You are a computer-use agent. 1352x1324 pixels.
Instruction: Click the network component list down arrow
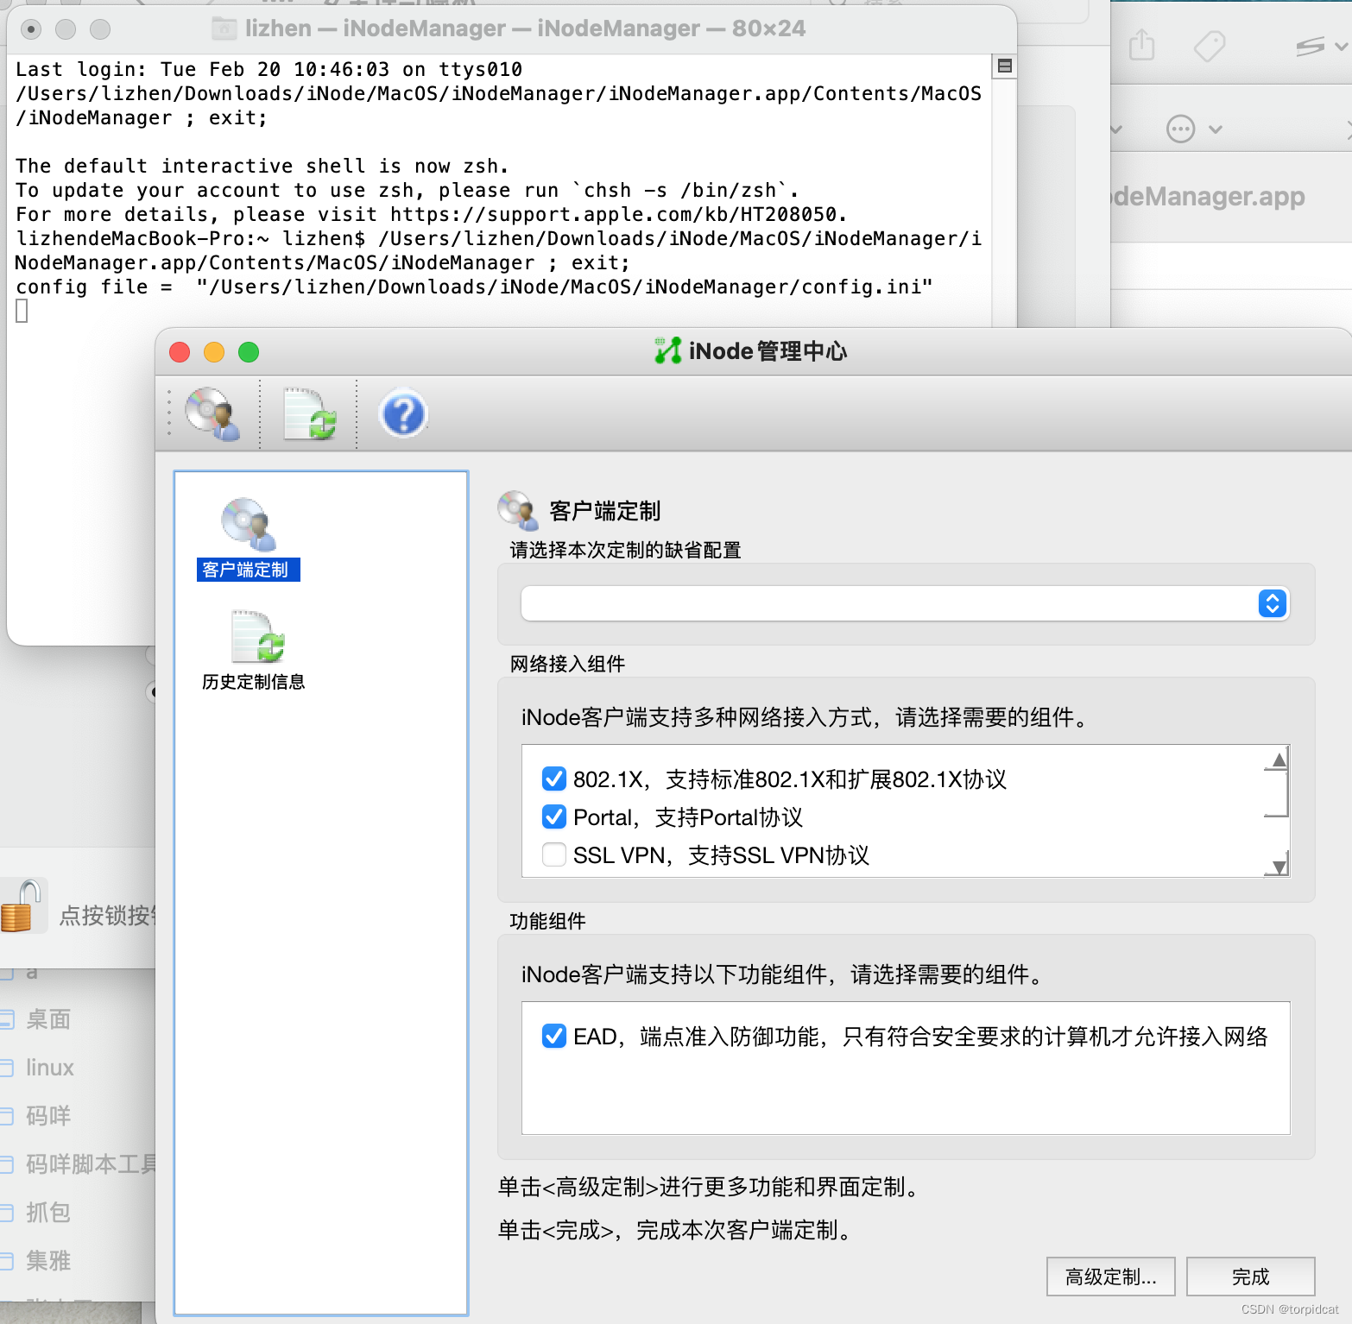[x=1279, y=865]
